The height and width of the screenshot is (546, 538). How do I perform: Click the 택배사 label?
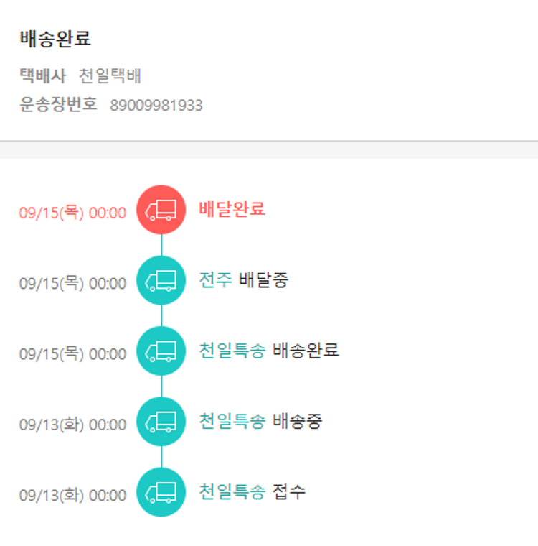click(x=42, y=75)
